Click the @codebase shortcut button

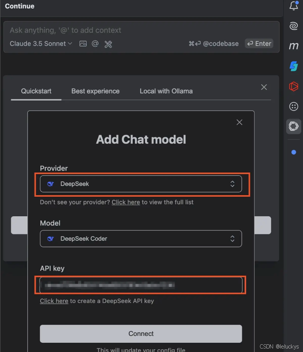pos(214,44)
